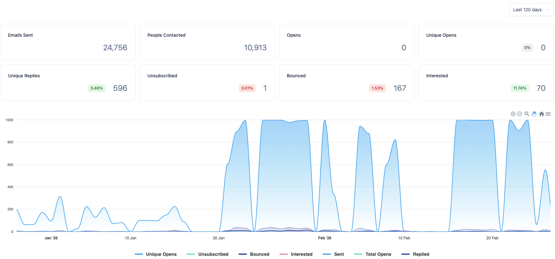Reset chart zoom with home icon
The width and height of the screenshot is (555, 259).
click(x=541, y=114)
